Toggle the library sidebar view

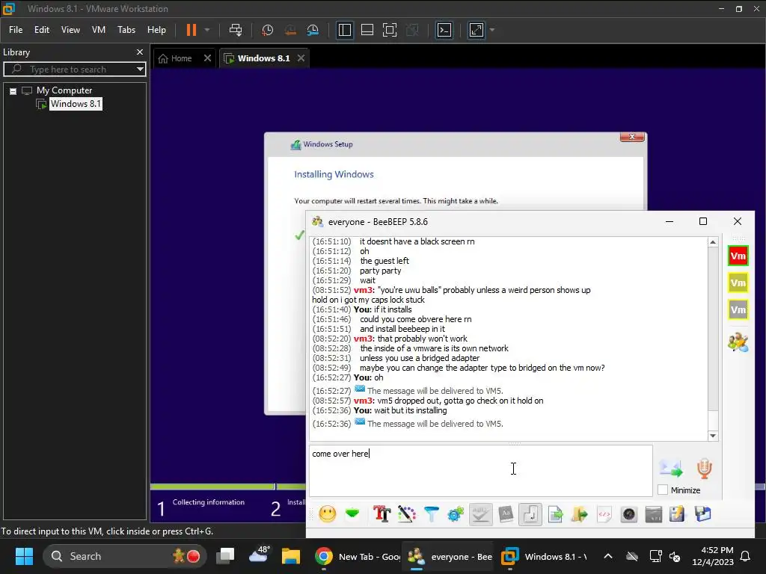point(344,30)
